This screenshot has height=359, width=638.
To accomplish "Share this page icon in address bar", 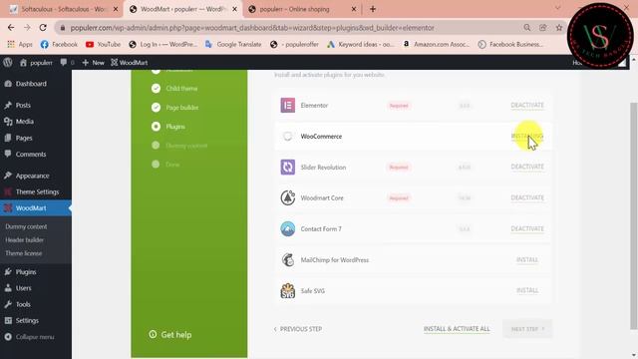I will pos(542,28).
